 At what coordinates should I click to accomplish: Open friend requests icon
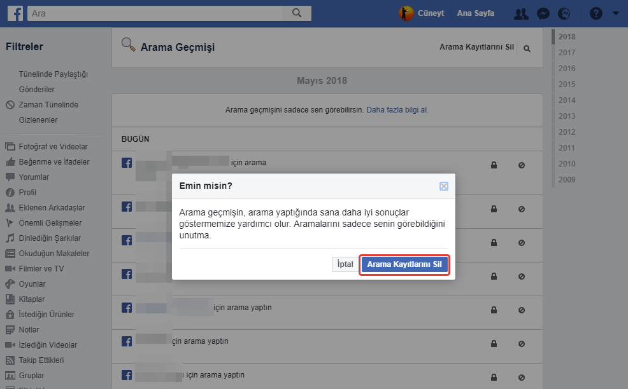click(521, 13)
